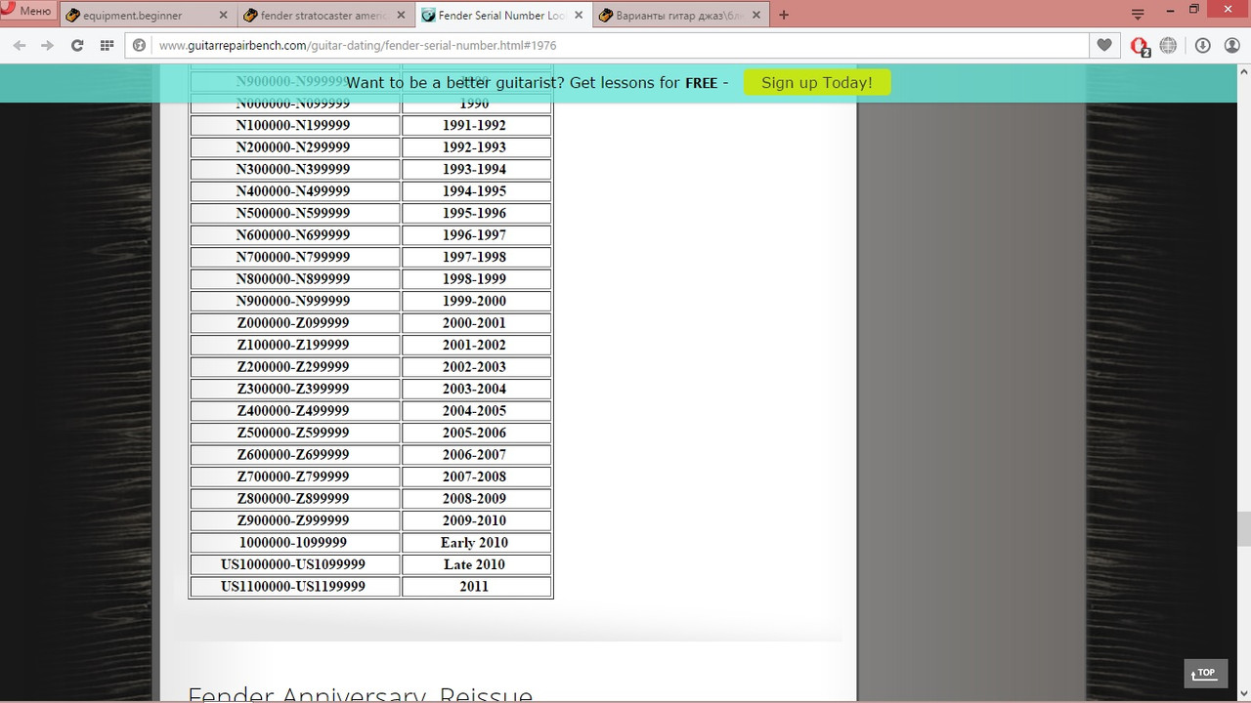Viewport: 1251px width, 703px height.
Task: Open the Speed Dial grid icon
Action: click(107, 45)
